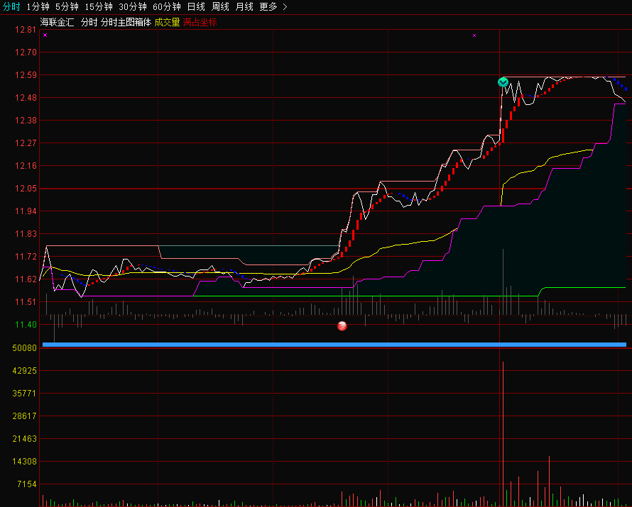Open the 60分钟 period tab
The height and width of the screenshot is (507, 632).
coord(167,7)
